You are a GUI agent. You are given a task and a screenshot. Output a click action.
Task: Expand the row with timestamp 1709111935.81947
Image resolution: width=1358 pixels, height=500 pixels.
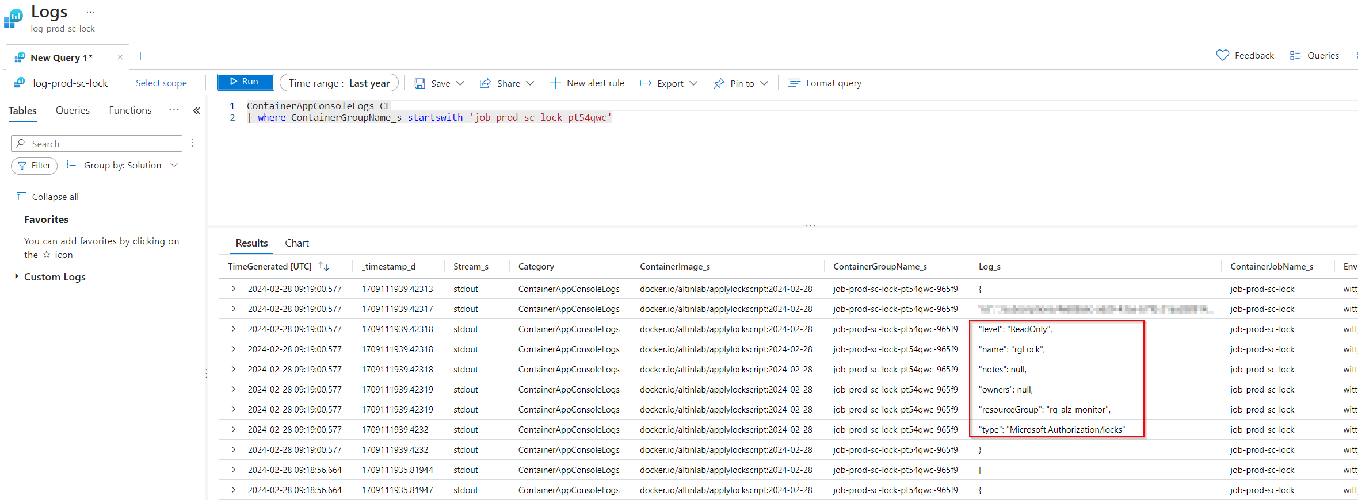coord(233,490)
